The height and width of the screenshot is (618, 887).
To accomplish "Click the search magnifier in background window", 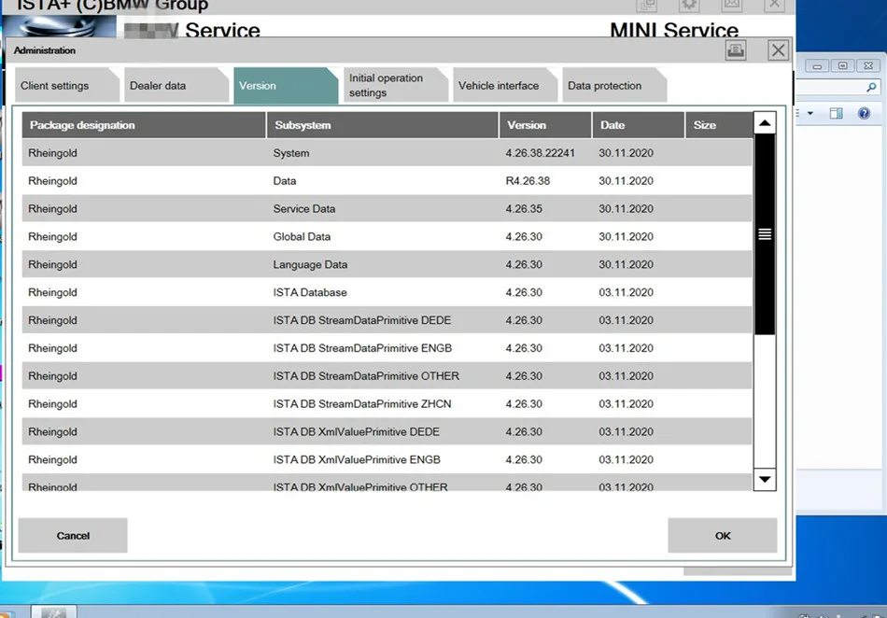I will tap(871, 87).
